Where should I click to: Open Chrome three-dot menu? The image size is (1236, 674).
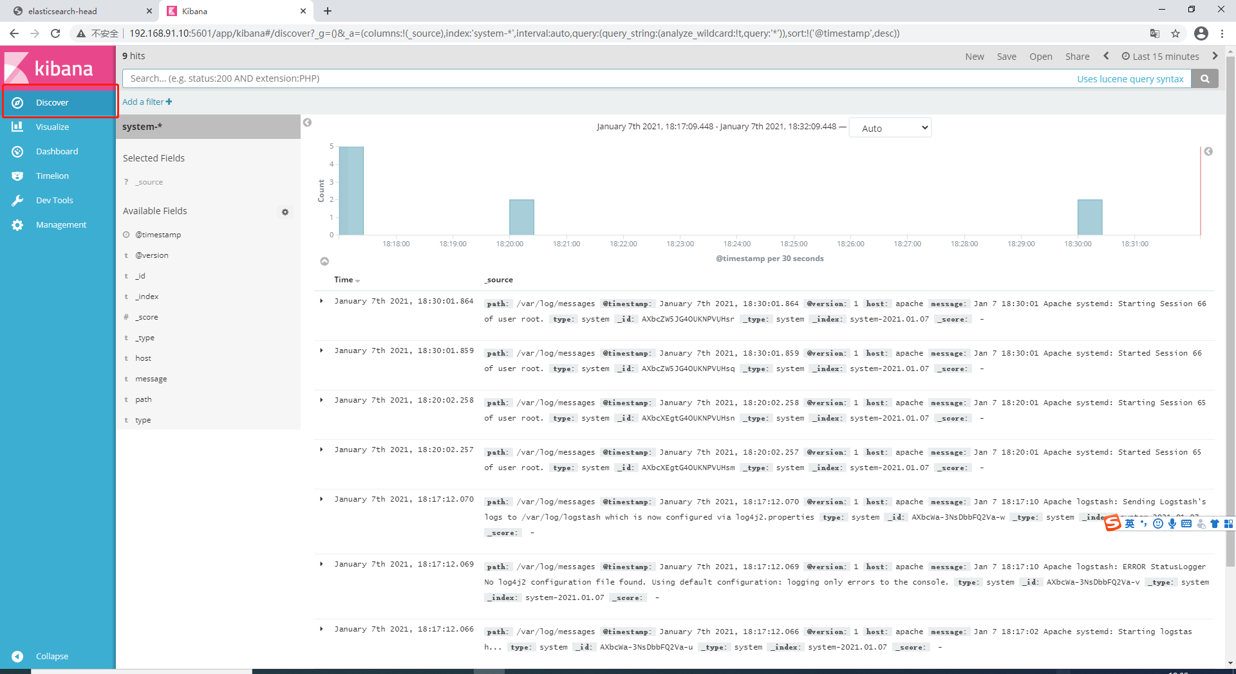(x=1222, y=33)
